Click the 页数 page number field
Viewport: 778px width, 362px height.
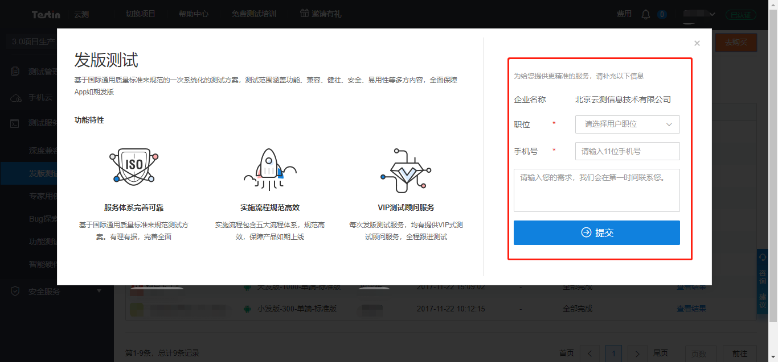tap(700, 353)
